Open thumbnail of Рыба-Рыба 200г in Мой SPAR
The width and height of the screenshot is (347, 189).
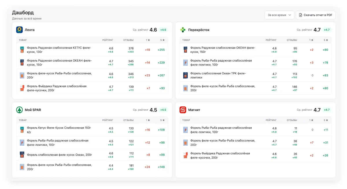(x=22, y=167)
